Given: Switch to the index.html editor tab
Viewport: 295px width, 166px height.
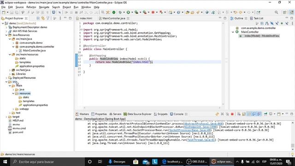Looking at the screenshot, I should (x=86, y=18).
